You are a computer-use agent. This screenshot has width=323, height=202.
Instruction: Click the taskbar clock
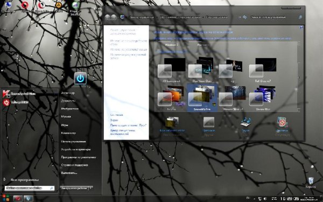tap(290, 199)
